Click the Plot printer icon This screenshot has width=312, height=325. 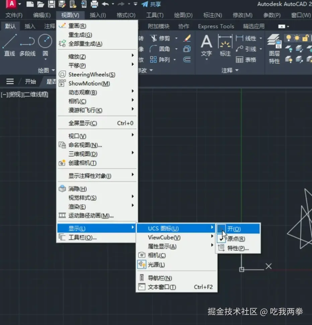(x=94, y=4)
